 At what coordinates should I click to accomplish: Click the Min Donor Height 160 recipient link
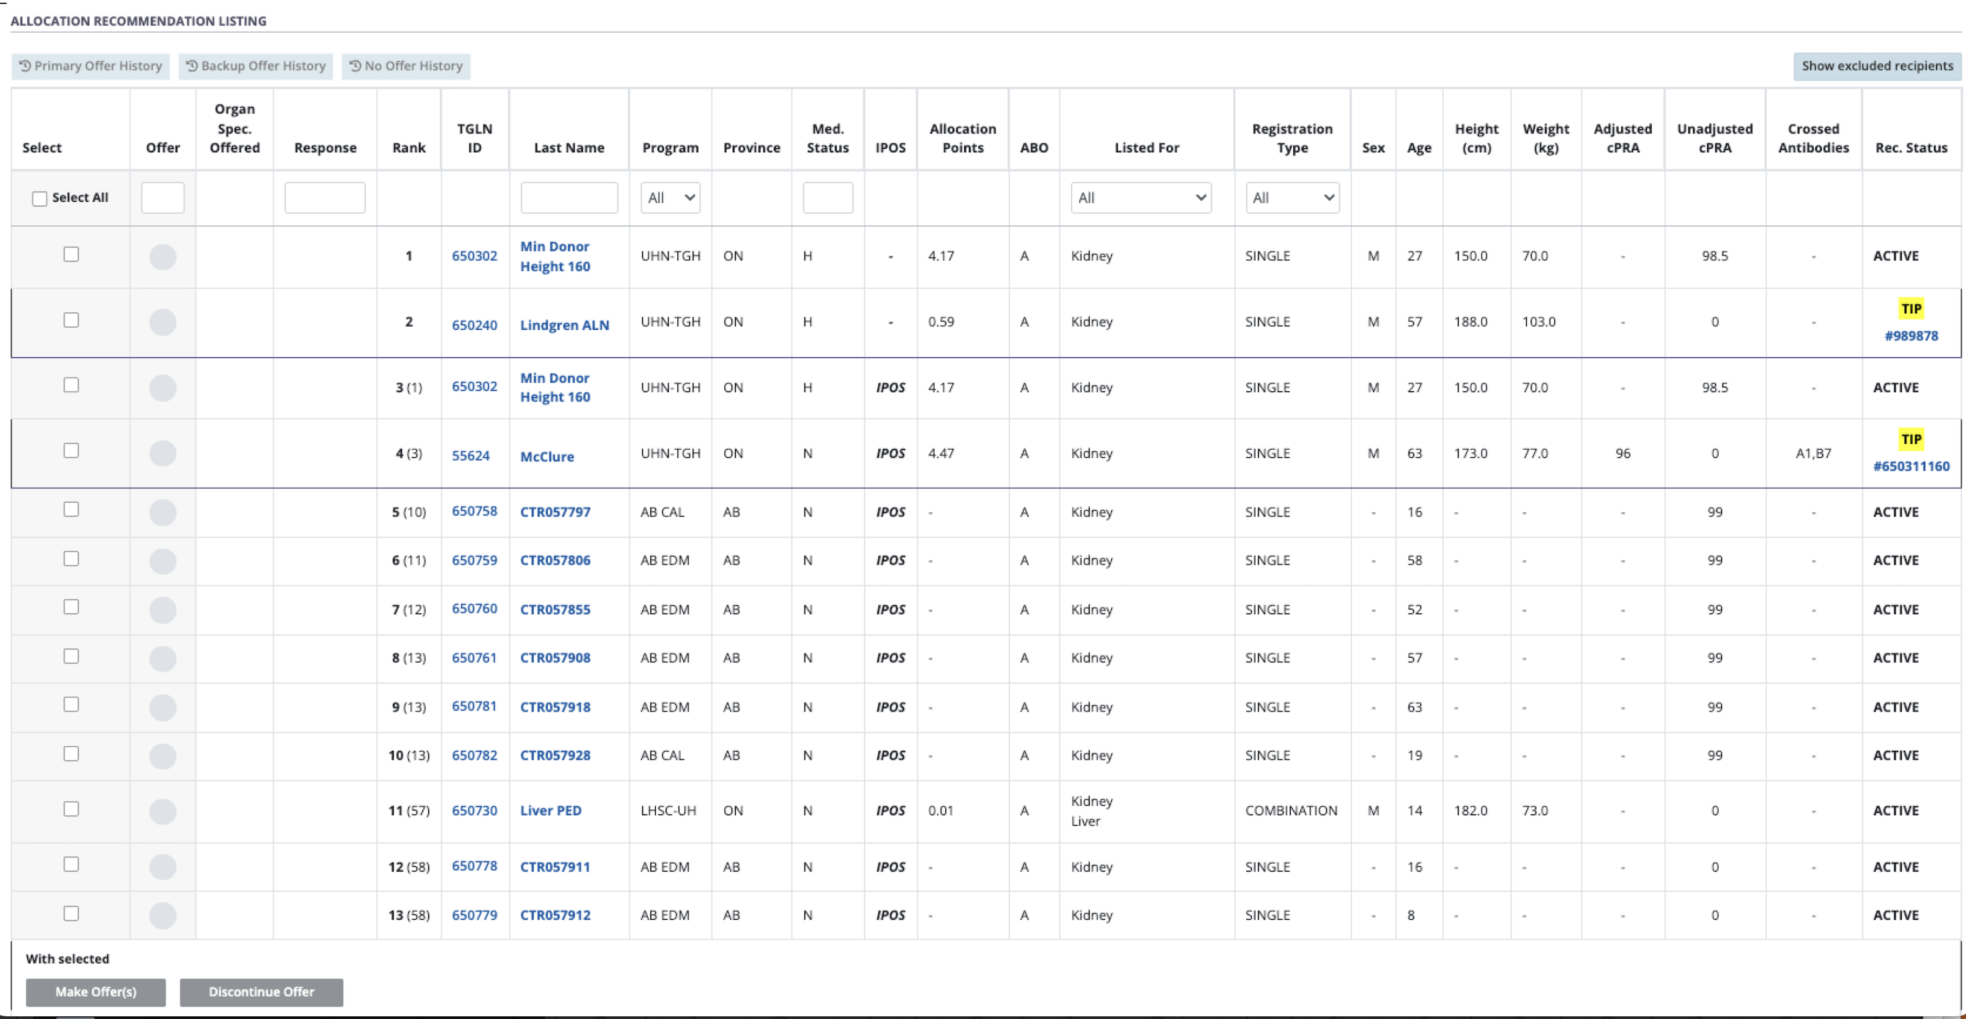pos(555,257)
